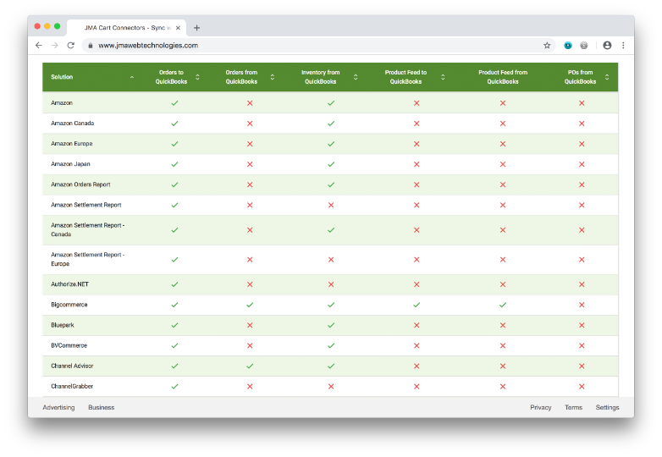Click the Amazon Canada row name

coord(72,124)
